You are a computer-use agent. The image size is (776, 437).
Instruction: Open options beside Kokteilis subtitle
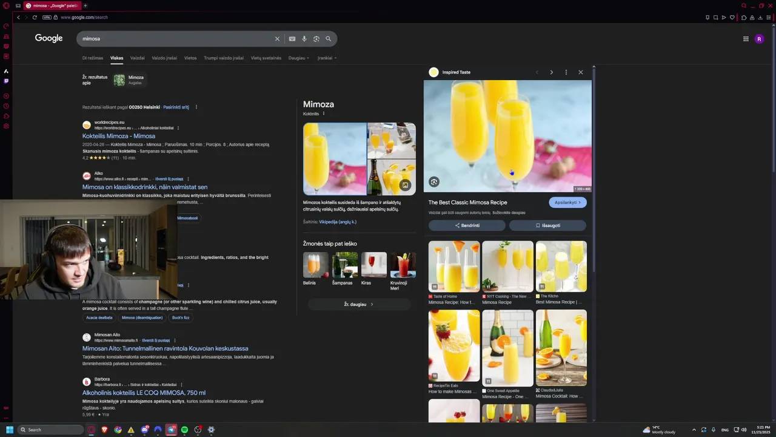(x=324, y=113)
